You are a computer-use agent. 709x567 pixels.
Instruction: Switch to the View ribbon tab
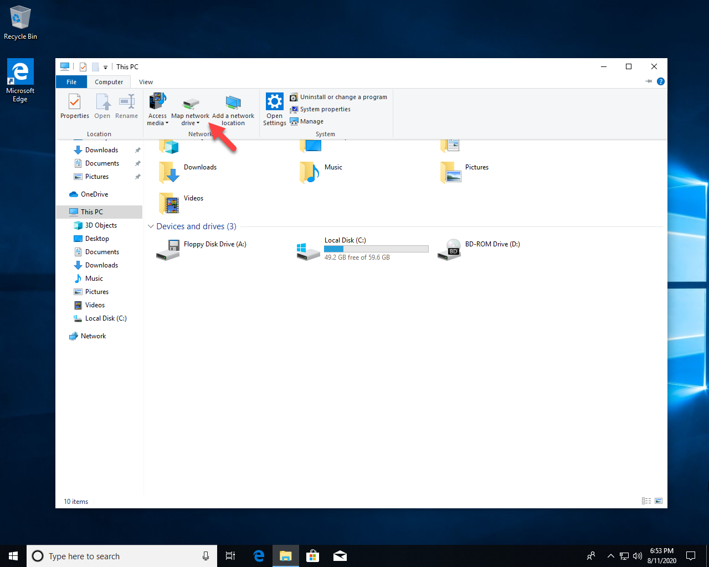coord(146,82)
